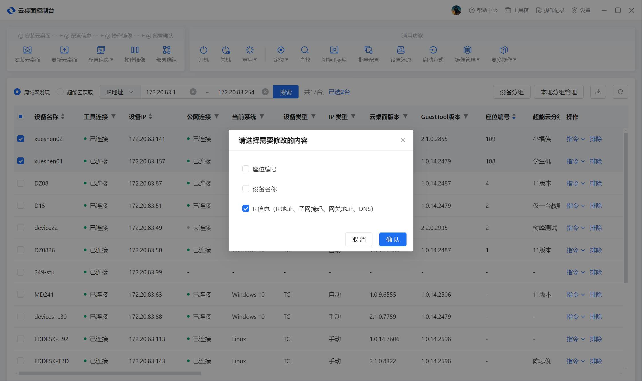The image size is (642, 381).
Task: Click the 取消 button in dialog
Action: pos(359,239)
